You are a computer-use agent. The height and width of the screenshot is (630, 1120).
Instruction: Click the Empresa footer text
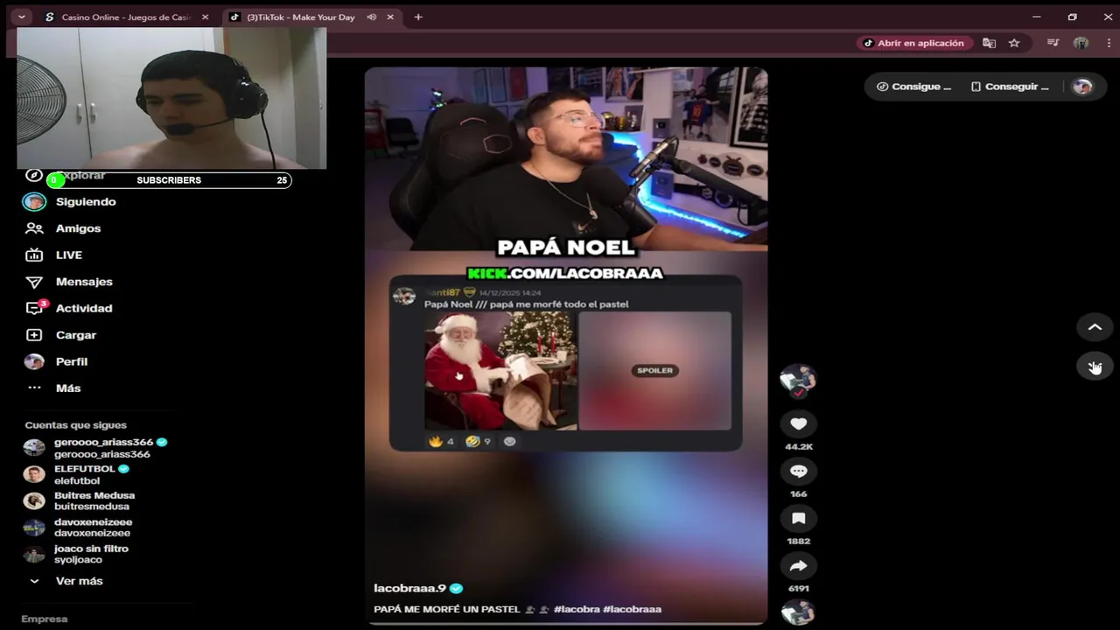coord(45,619)
